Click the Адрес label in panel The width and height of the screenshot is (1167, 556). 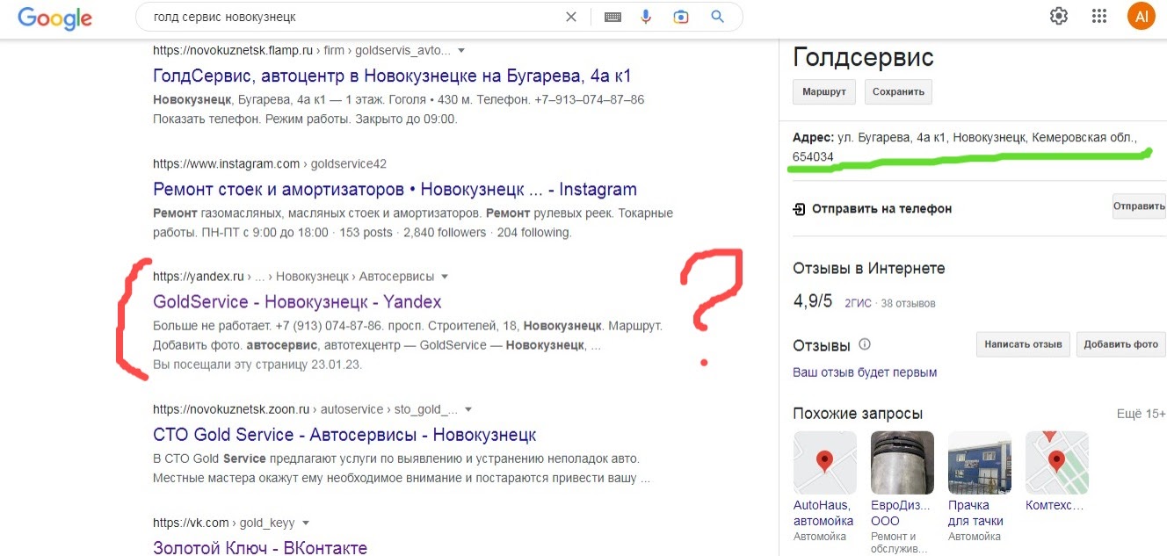(x=813, y=138)
